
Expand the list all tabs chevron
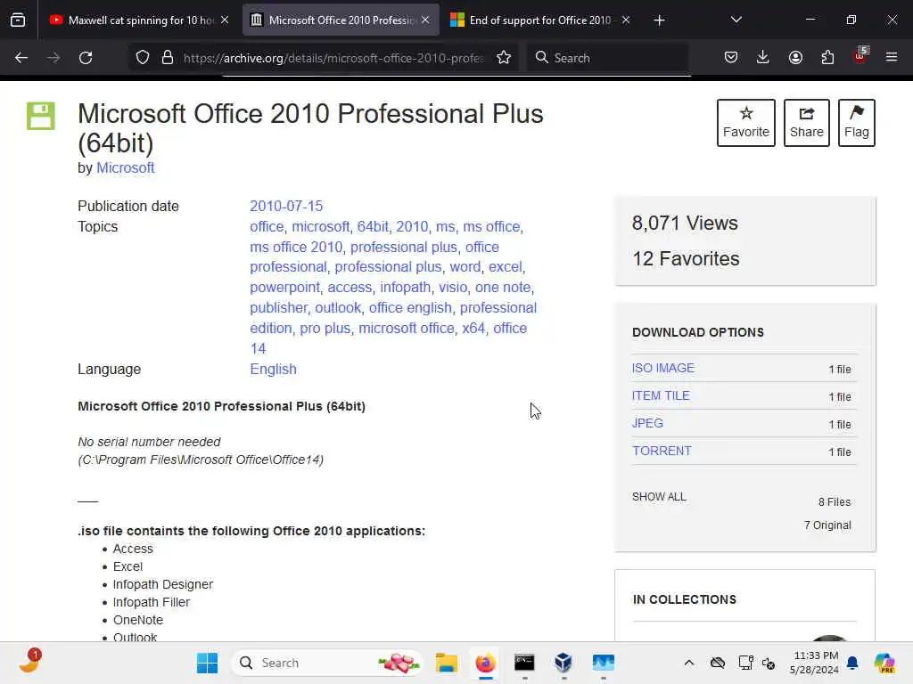(x=736, y=20)
